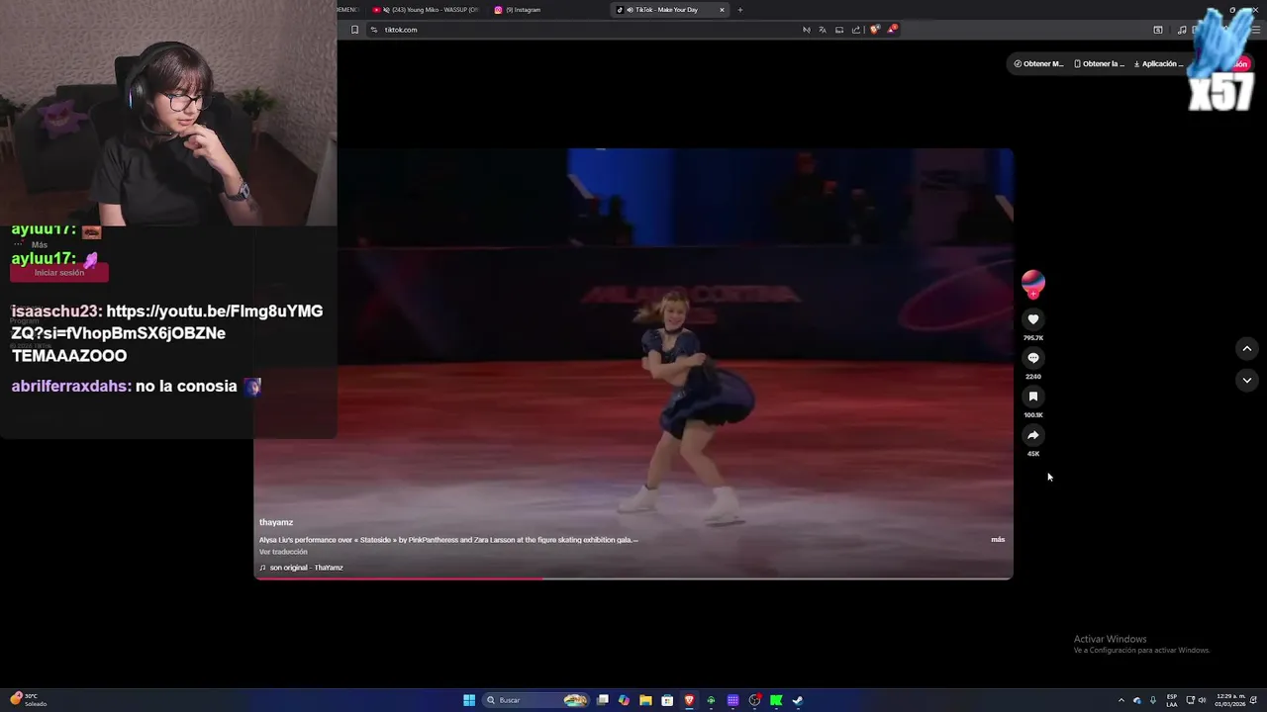
Task: Open Microsoft Store from the taskbar
Action: point(667,700)
